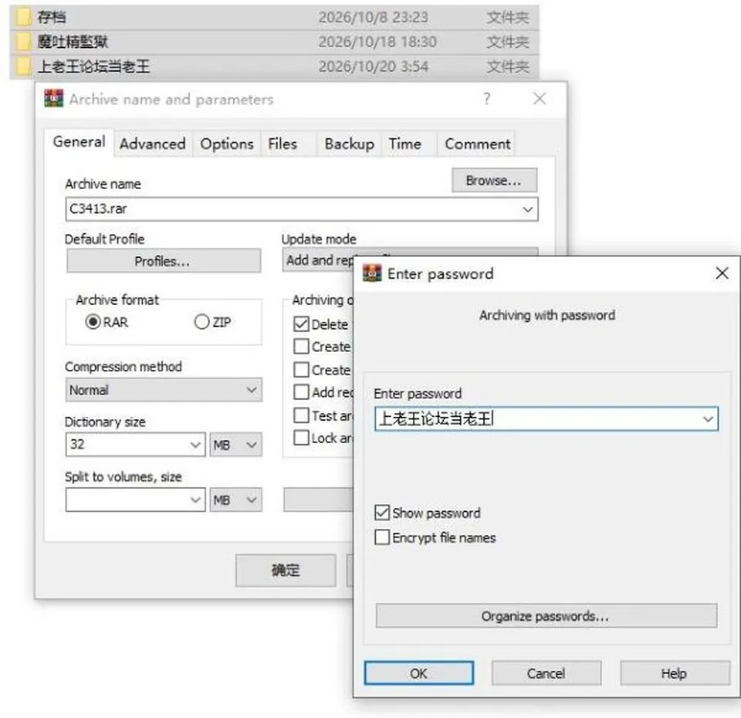Open the Comment tab

(x=477, y=144)
